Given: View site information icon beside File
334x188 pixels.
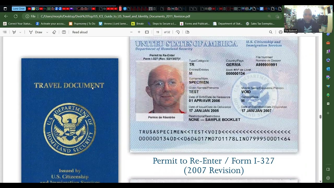Looking at the screenshot, I should coord(27,16).
